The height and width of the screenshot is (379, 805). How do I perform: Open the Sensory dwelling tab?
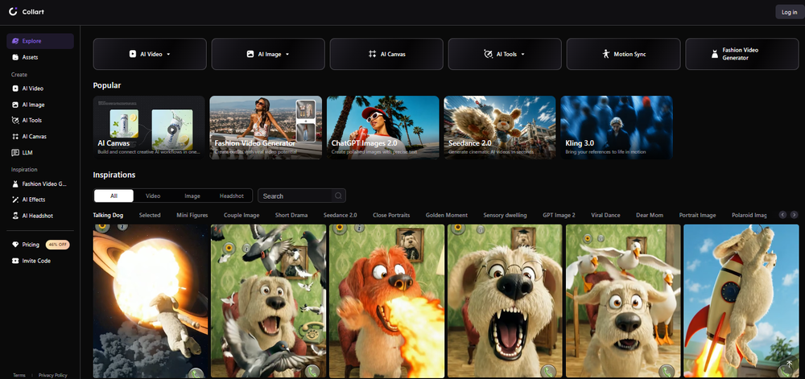tap(506, 215)
